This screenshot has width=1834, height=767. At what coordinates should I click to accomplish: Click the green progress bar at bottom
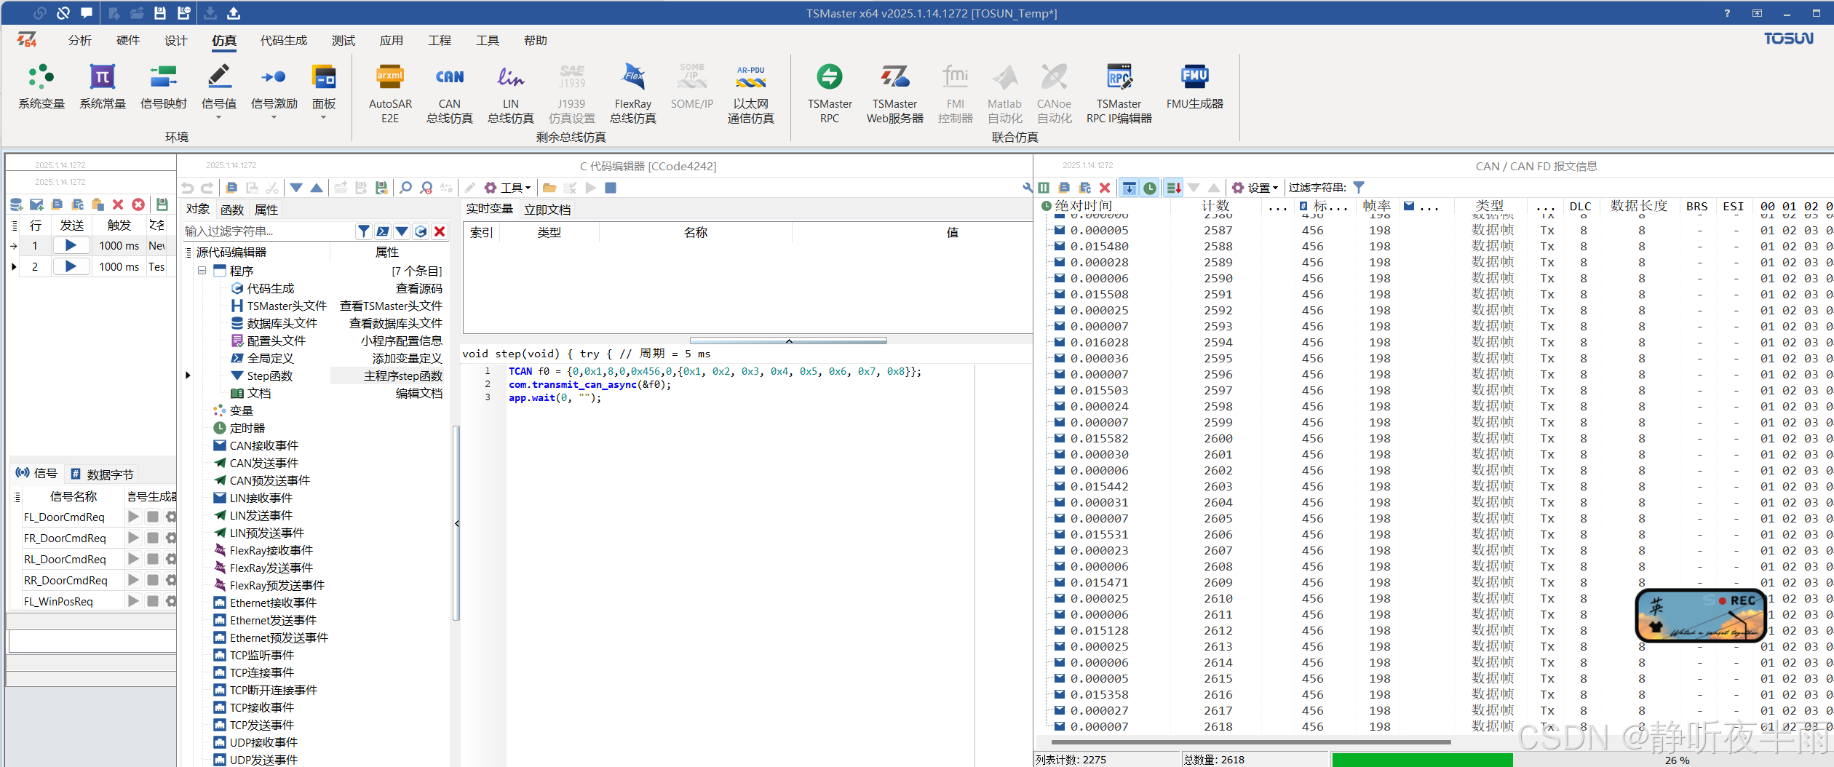[x=1422, y=760]
